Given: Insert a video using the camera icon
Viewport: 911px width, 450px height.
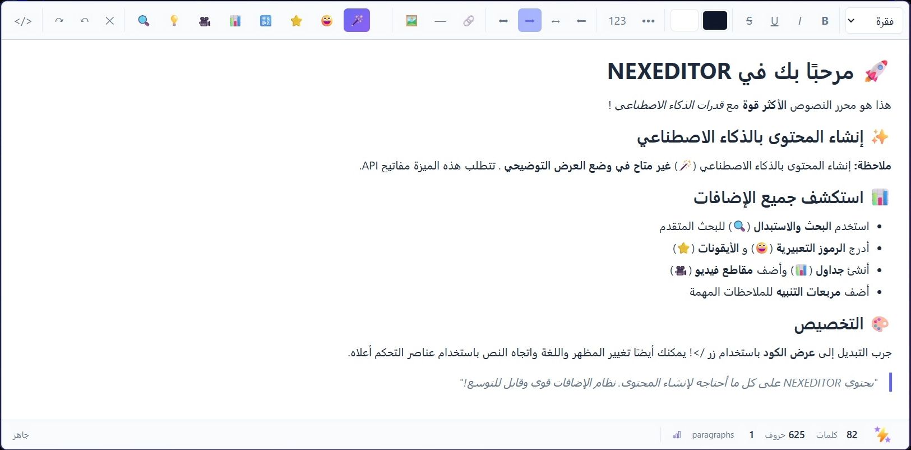Looking at the screenshot, I should (x=205, y=21).
